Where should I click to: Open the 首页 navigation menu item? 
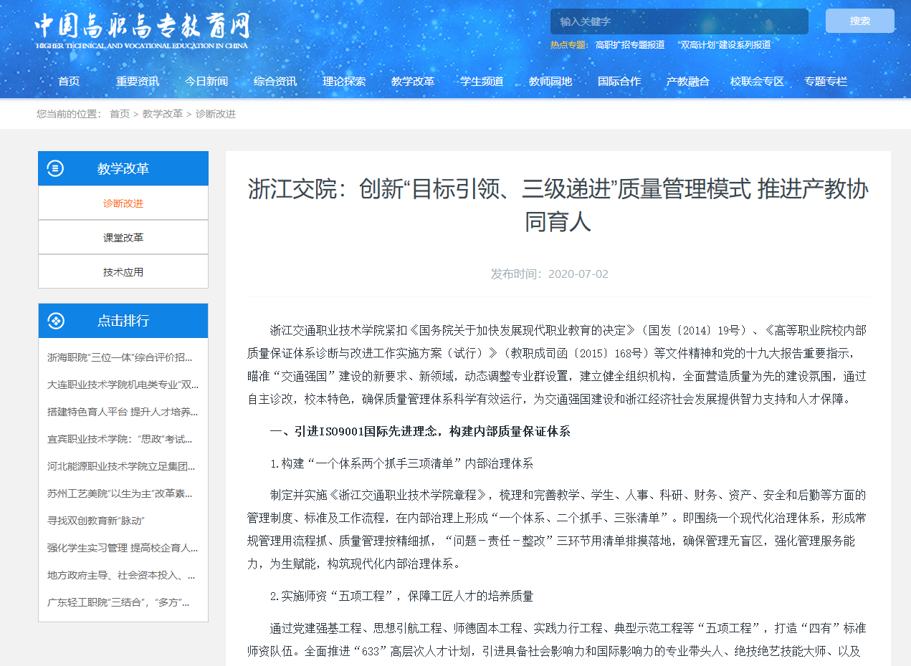(69, 82)
